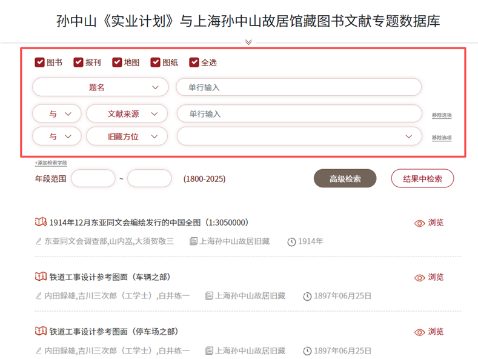The height and width of the screenshot is (359, 478).
Task: Click 浏览 link for the 停车场之部 result
Action: [436, 331]
